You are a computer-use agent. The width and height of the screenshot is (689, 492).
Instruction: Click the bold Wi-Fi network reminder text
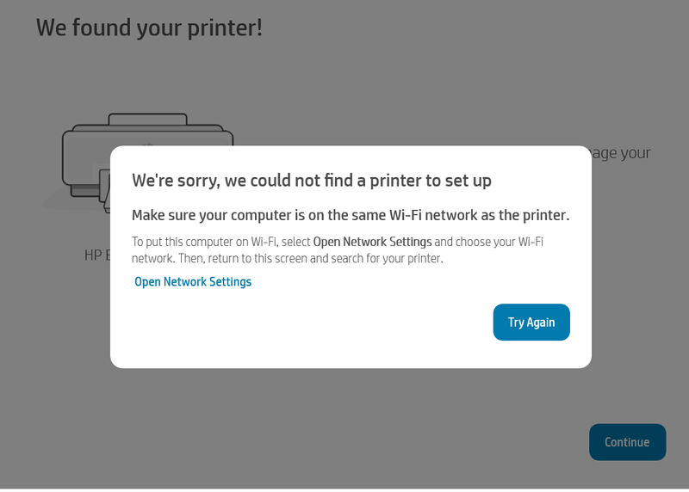click(350, 215)
